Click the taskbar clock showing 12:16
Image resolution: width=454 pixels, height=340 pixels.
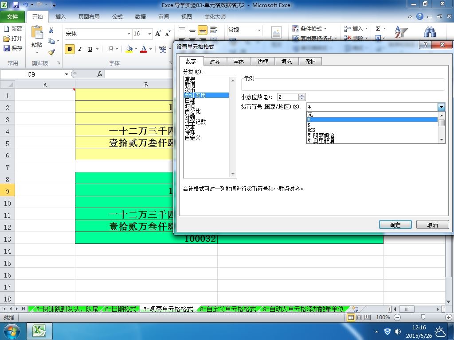point(419,328)
